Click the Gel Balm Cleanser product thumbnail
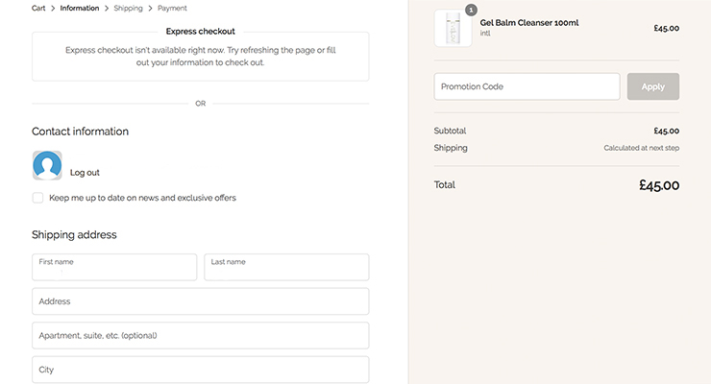The width and height of the screenshot is (711, 384). [x=453, y=29]
